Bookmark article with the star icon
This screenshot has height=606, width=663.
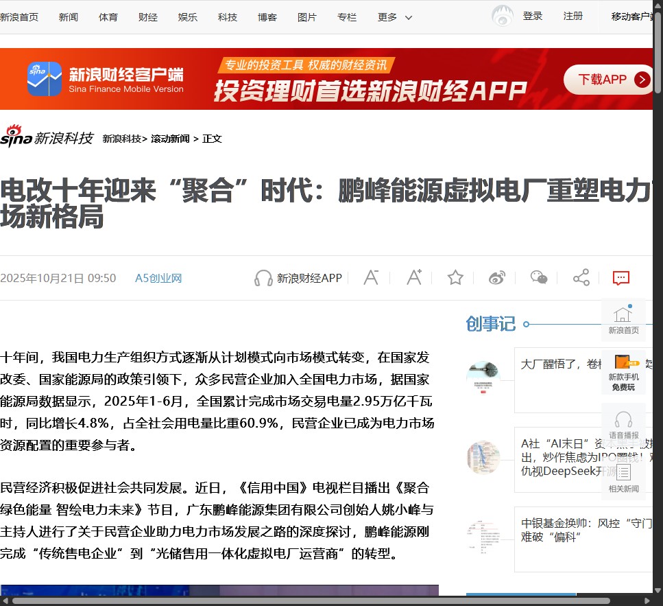[455, 278]
